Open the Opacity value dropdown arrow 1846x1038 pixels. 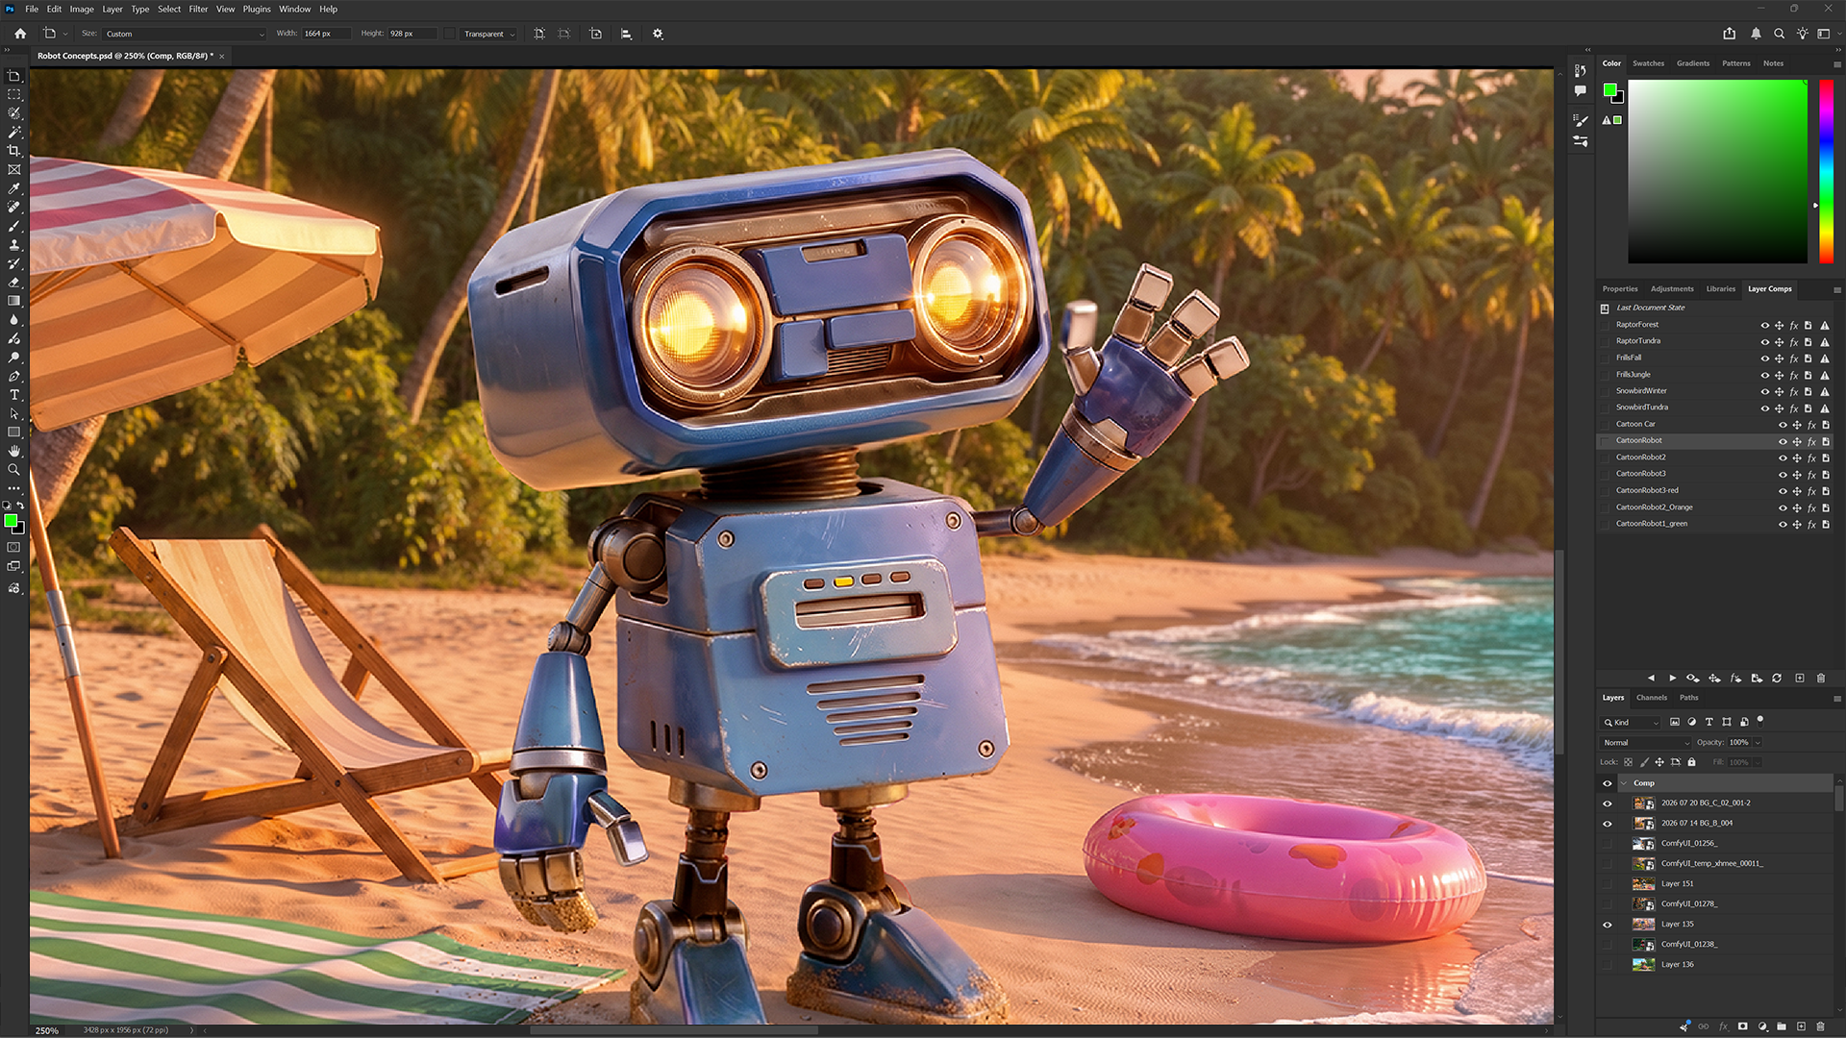pos(1758,743)
